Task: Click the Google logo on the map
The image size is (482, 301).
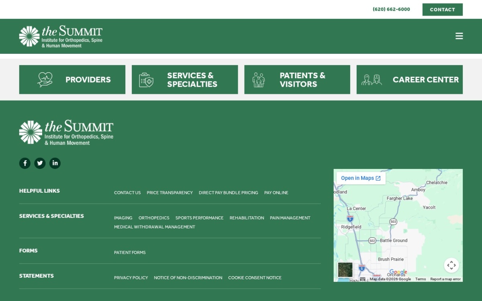Action: pos(398,272)
